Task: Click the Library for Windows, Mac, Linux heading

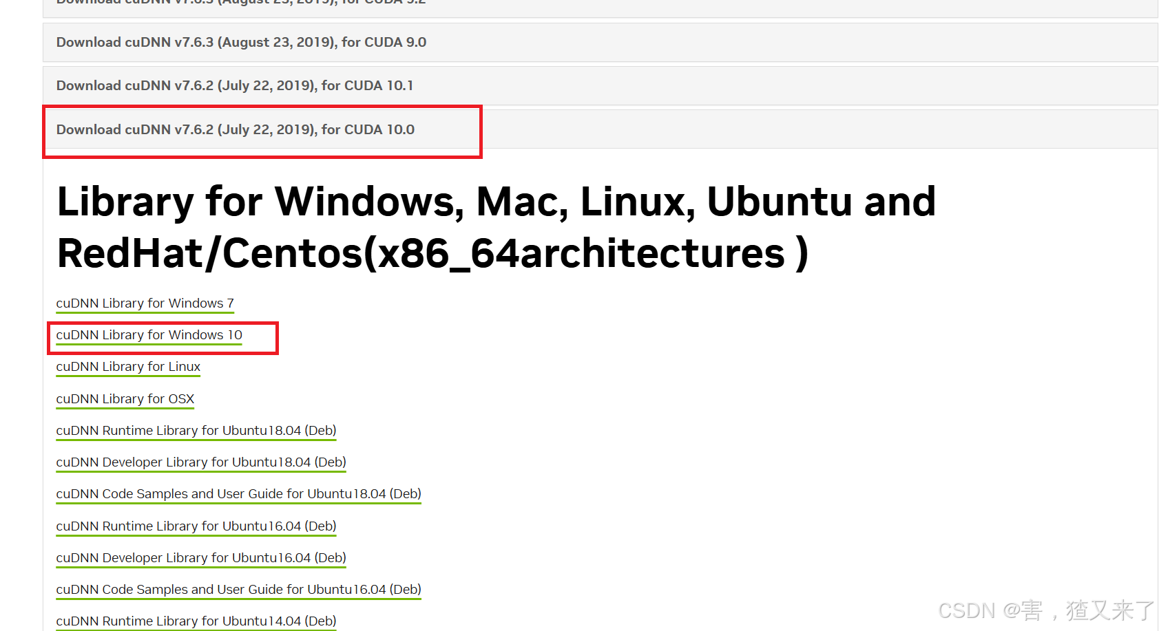Action: point(496,227)
